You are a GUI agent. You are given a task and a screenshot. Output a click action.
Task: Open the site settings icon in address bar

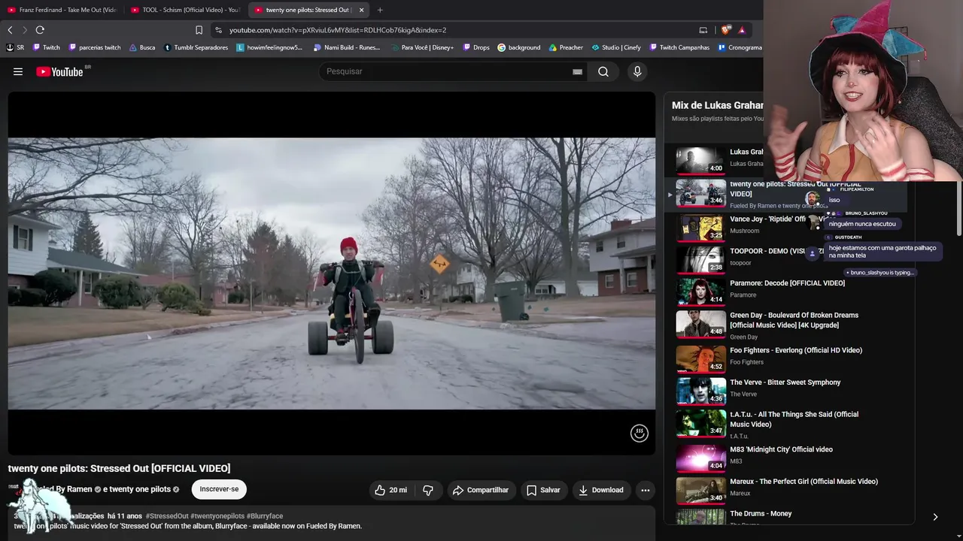pyautogui.click(x=218, y=30)
